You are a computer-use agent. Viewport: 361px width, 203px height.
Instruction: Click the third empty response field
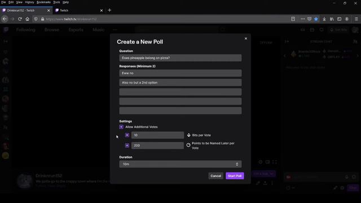coord(180,92)
